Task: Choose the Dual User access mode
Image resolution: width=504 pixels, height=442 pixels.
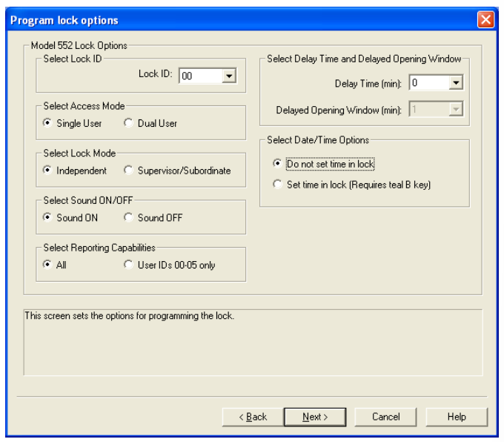Action: tap(128, 123)
